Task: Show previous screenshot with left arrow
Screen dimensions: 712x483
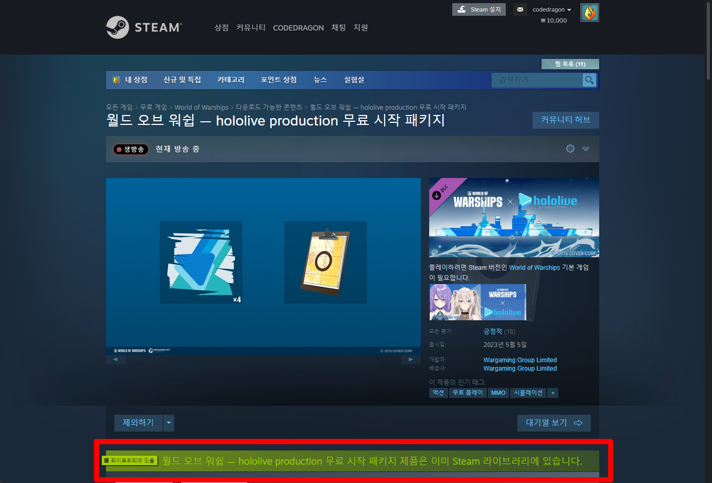Action: [x=115, y=359]
